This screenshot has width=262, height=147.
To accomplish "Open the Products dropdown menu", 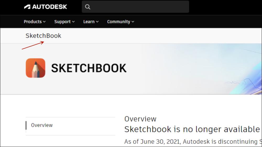I will 35,22.
